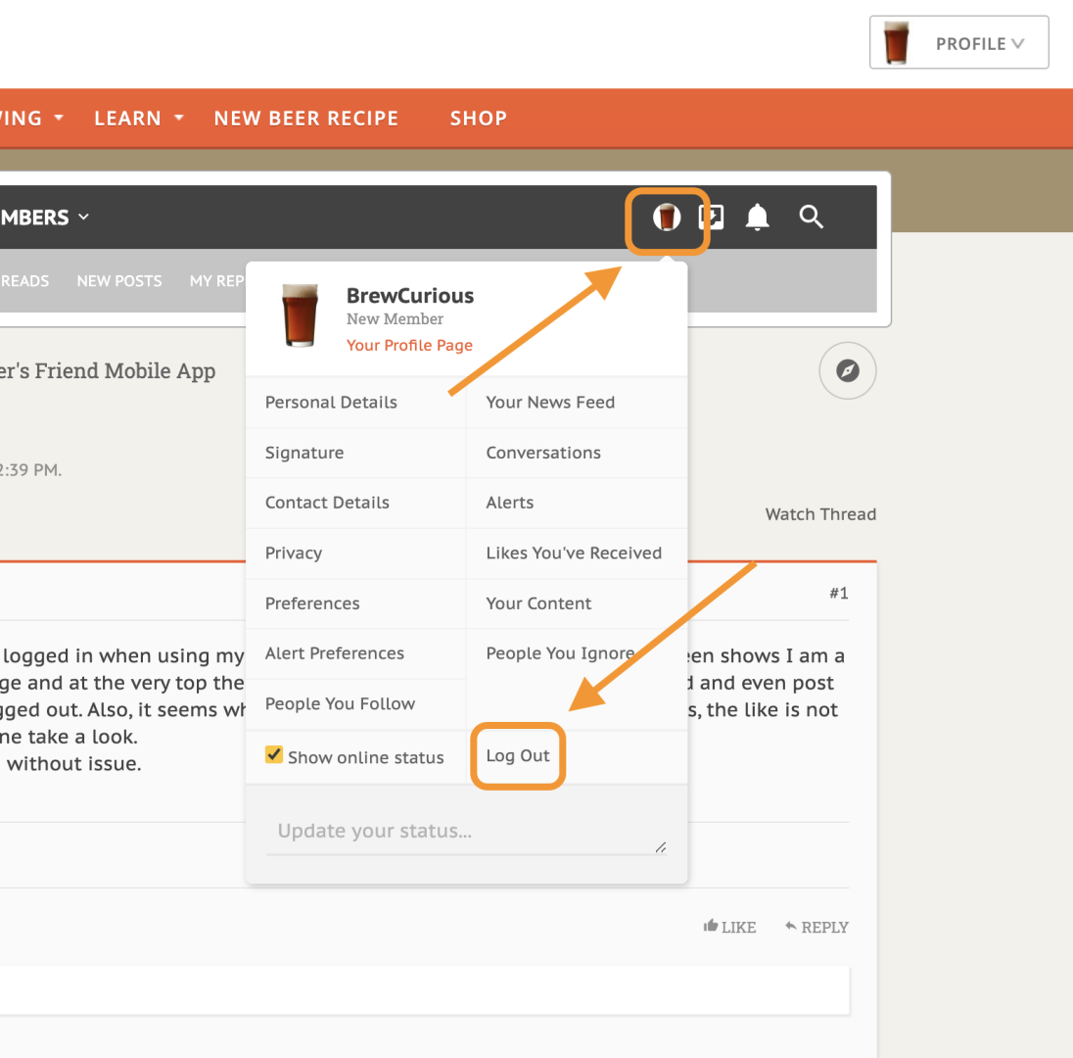The image size is (1073, 1058).
Task: Open Alert Preferences in the account menu
Action: point(335,653)
